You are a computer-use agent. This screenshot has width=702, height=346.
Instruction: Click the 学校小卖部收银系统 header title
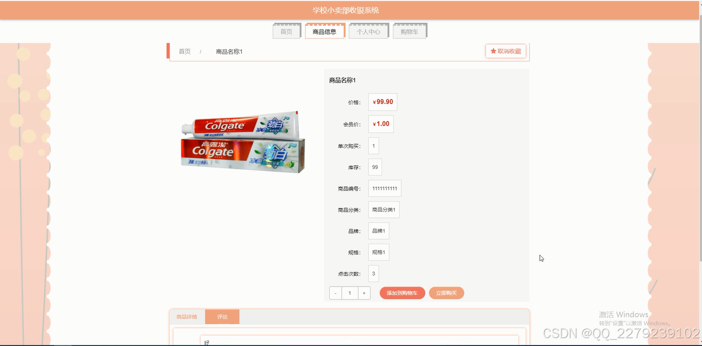(346, 10)
